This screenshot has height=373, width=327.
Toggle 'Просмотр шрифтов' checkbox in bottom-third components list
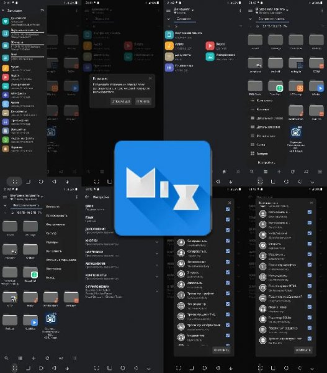(x=228, y=293)
